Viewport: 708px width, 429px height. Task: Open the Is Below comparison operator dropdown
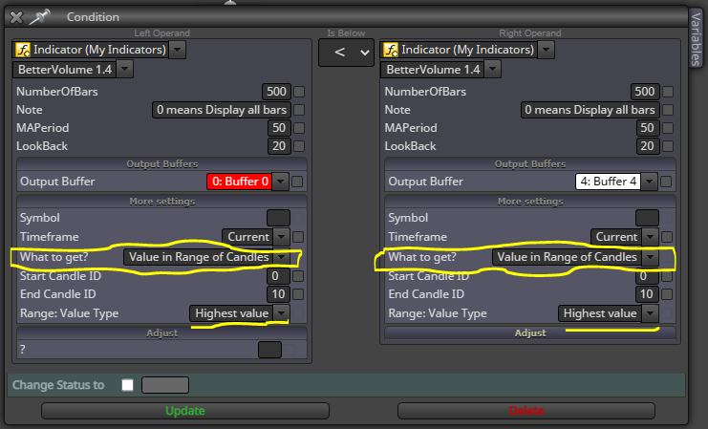(346, 53)
